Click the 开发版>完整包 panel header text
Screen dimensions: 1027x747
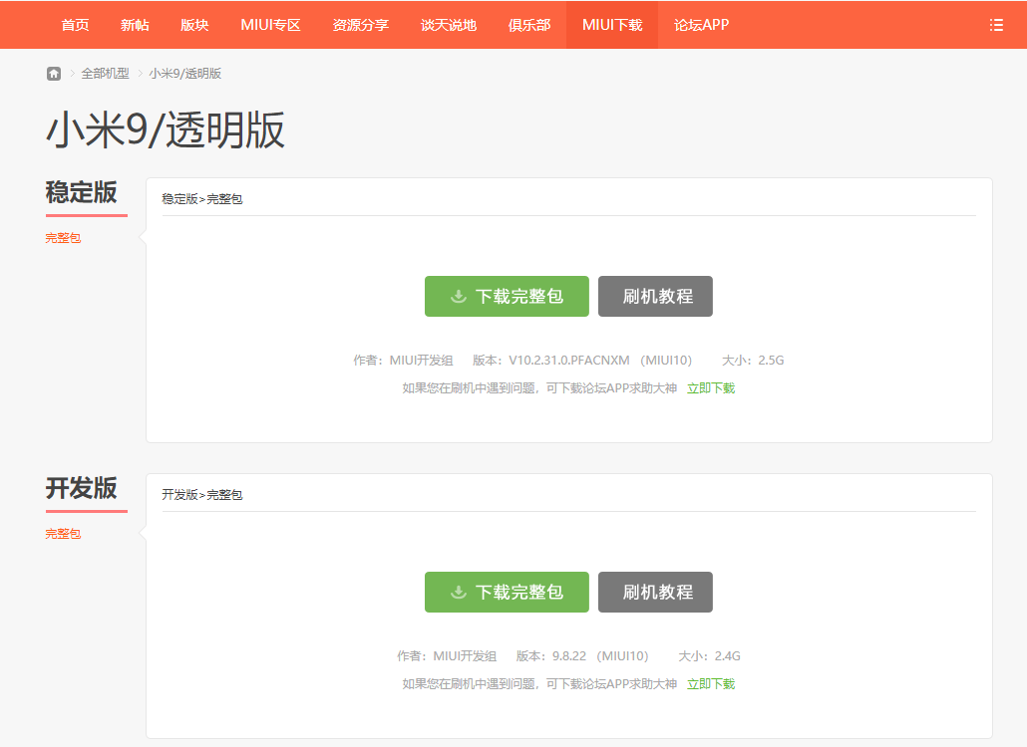(x=202, y=494)
